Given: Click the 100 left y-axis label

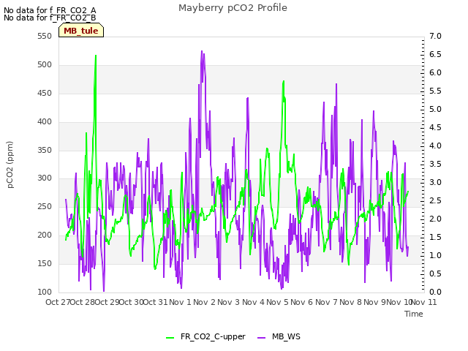Looking at the screenshot, I should click(45, 292).
